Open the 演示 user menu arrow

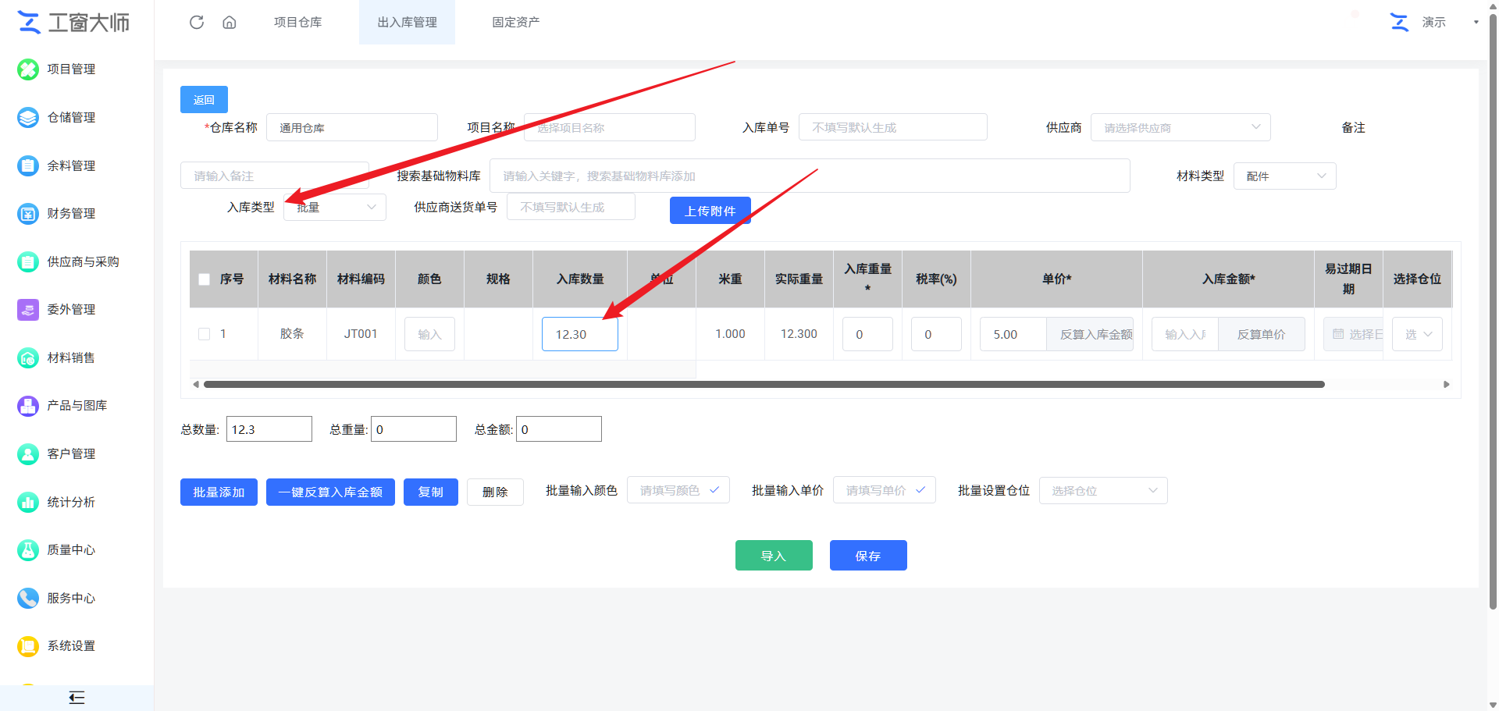click(1476, 22)
